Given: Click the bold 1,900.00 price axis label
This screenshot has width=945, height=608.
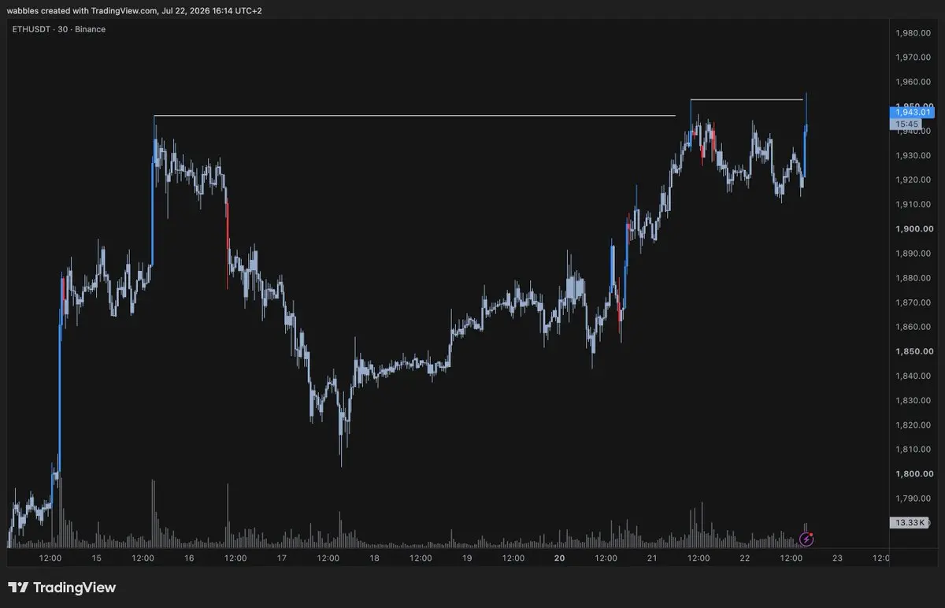Looking at the screenshot, I should click(x=913, y=228).
